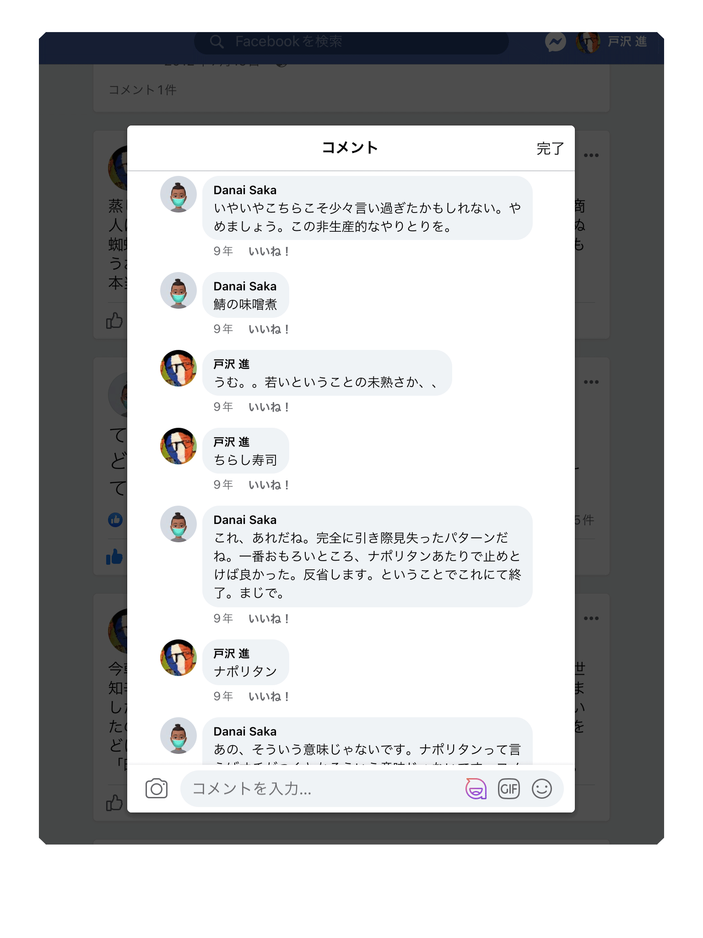Like the うむ。。若いということの comment
Image resolution: width=703 pixels, height=938 pixels.
coord(269,407)
